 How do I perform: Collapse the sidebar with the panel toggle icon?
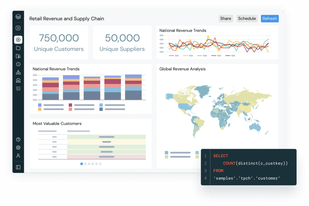(x=18, y=167)
